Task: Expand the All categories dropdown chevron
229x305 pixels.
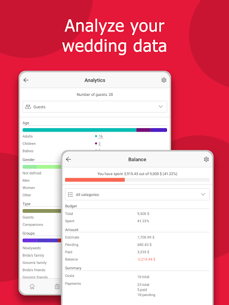Action: tap(203, 194)
